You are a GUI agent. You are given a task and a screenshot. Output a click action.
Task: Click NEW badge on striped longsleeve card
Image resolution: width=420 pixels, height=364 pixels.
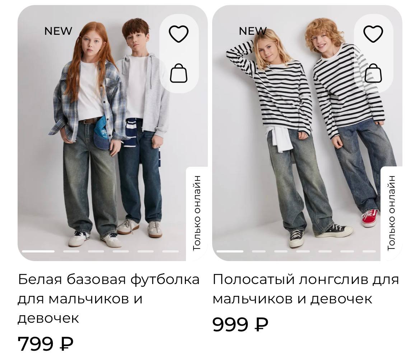253,31
